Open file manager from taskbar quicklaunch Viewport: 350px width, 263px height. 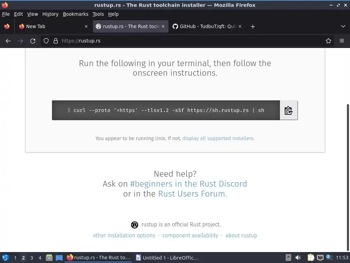[x=49, y=258]
